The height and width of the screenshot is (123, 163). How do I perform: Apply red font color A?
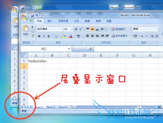[x=71, y=36]
